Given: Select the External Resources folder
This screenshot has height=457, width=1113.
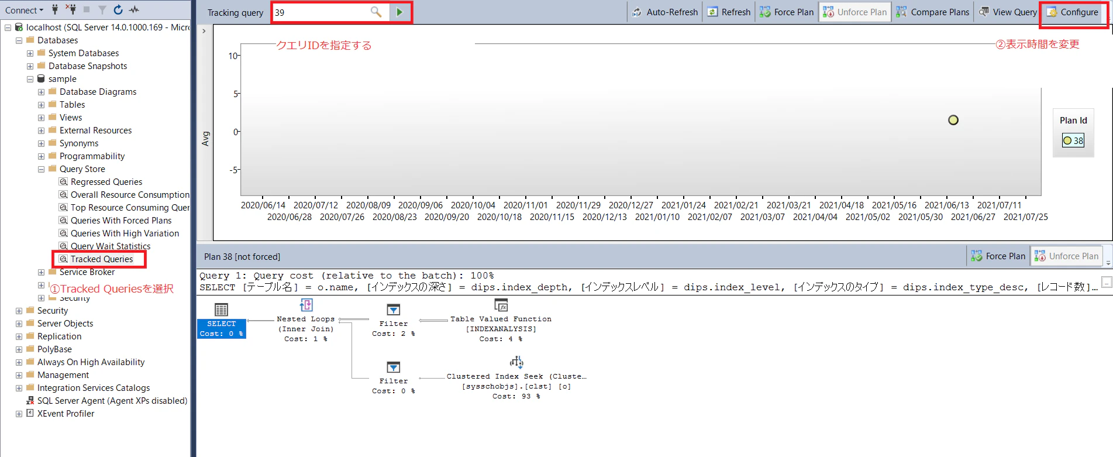Looking at the screenshot, I should click(x=95, y=130).
